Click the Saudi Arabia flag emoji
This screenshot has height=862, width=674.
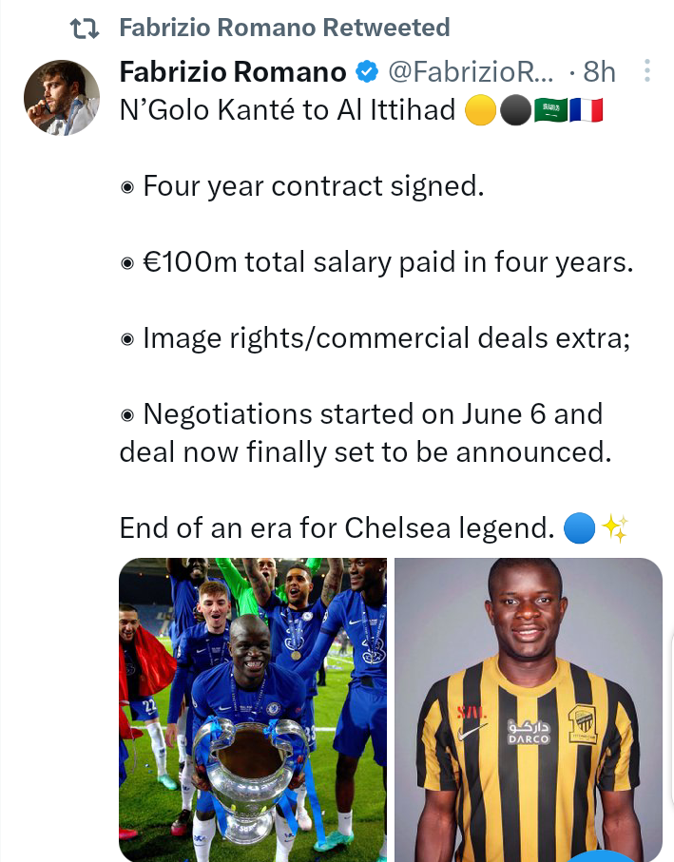[549, 111]
